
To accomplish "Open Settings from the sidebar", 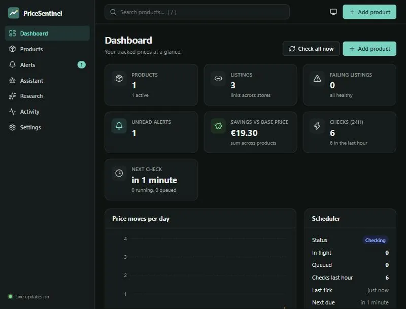I will coord(47,127).
